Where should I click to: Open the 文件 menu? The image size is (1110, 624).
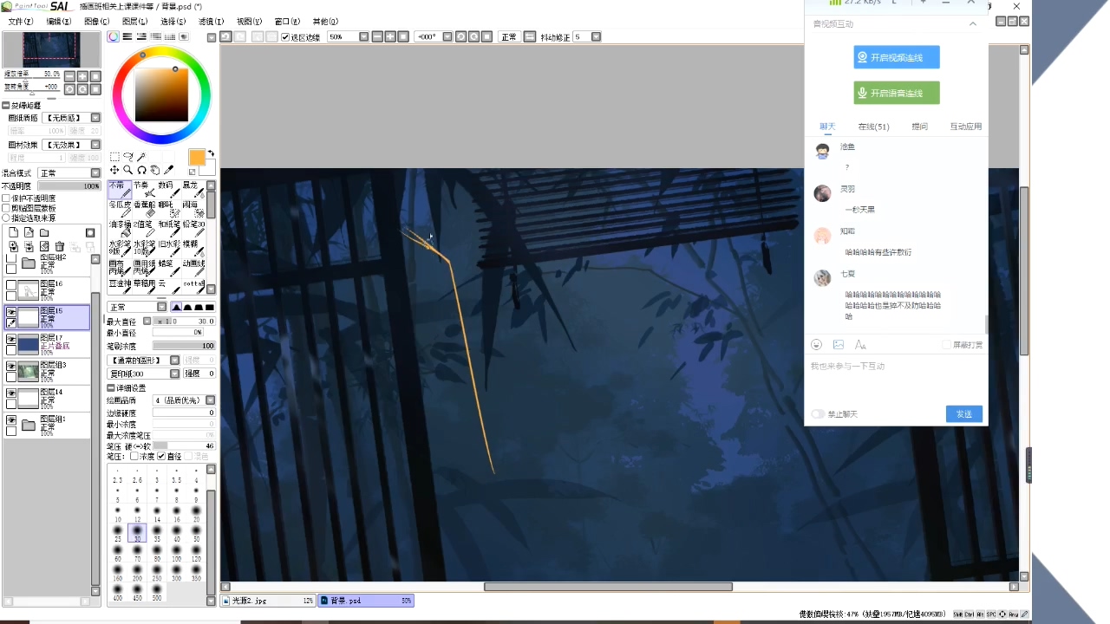pyautogui.click(x=21, y=22)
